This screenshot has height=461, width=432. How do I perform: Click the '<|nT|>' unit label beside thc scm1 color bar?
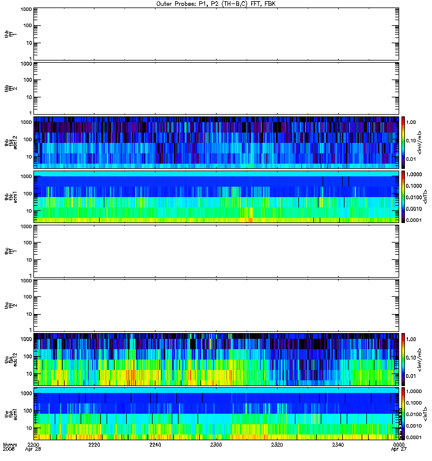(x=425, y=414)
